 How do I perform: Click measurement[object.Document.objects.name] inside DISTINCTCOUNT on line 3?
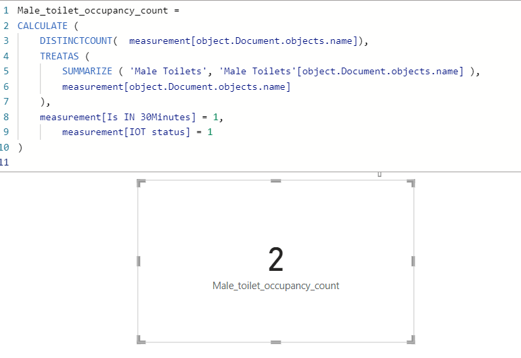(243, 41)
